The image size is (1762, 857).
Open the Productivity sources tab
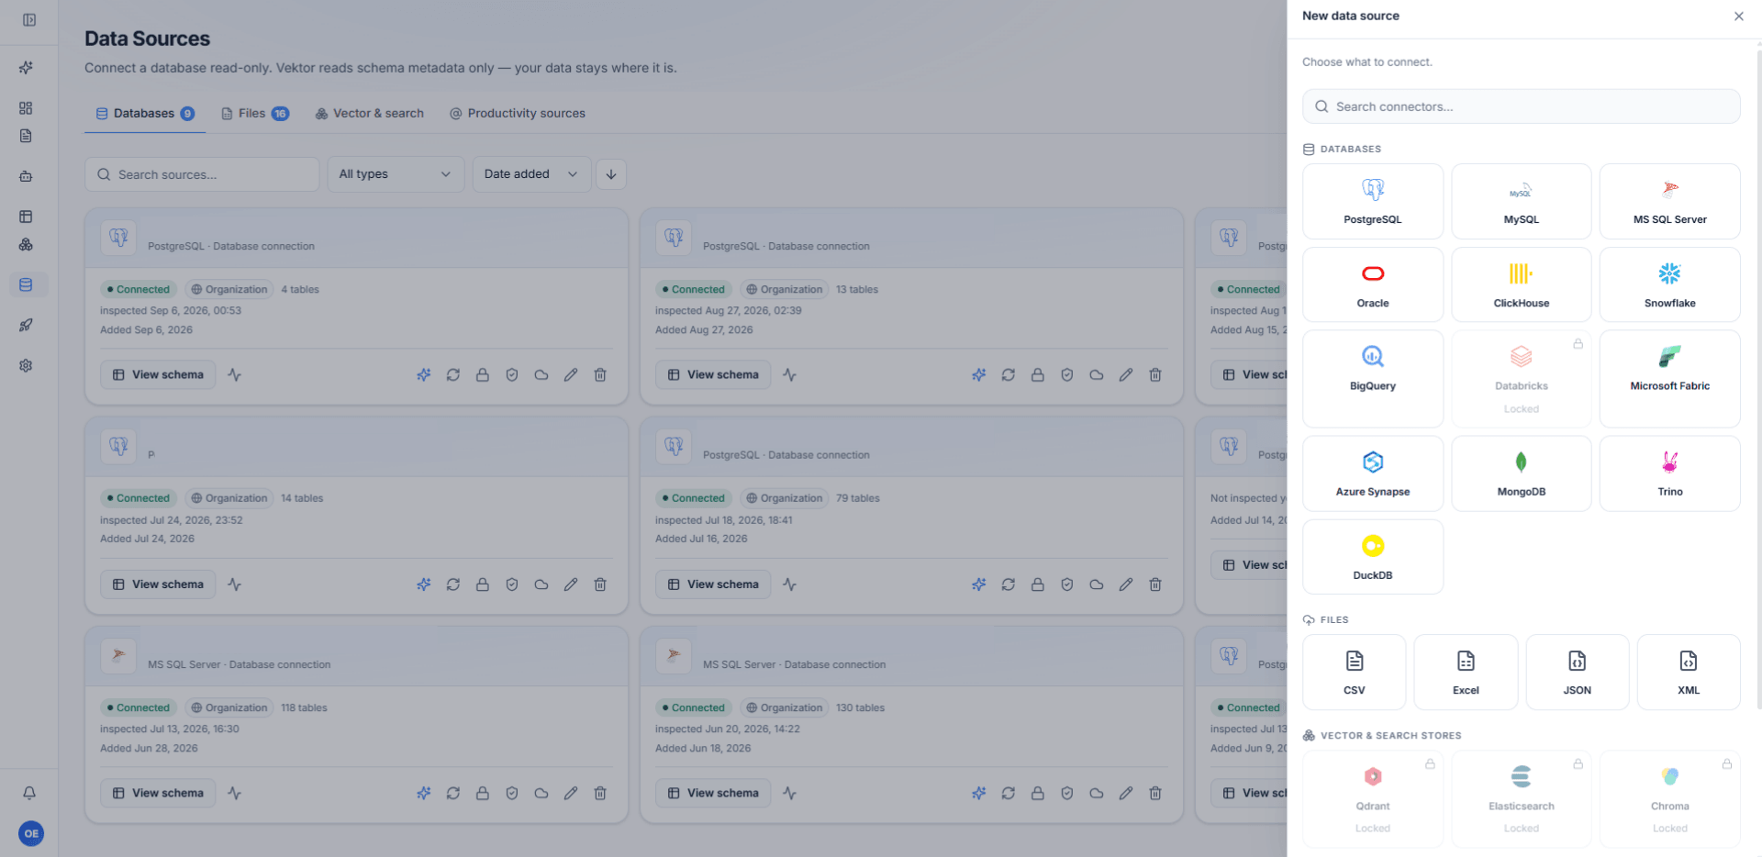pyautogui.click(x=518, y=114)
